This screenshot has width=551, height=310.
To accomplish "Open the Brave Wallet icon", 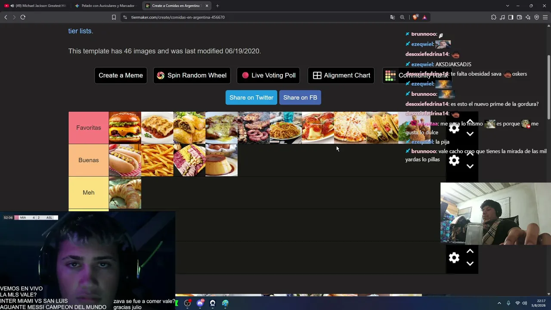I will pyautogui.click(x=519, y=17).
